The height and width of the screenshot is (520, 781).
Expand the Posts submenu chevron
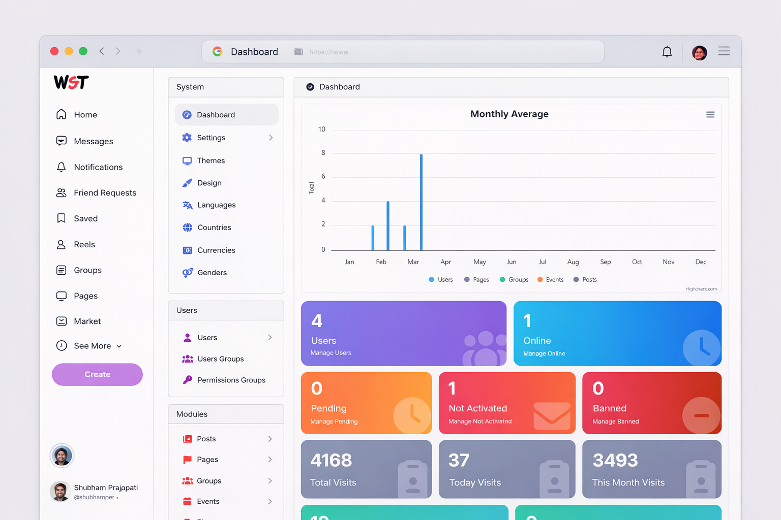[270, 439]
